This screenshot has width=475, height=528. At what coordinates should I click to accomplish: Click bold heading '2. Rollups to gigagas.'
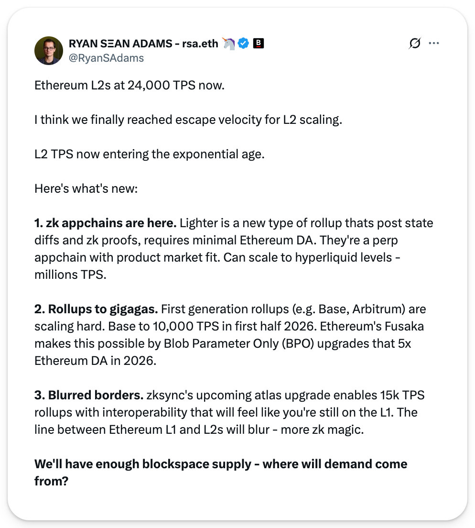96,309
